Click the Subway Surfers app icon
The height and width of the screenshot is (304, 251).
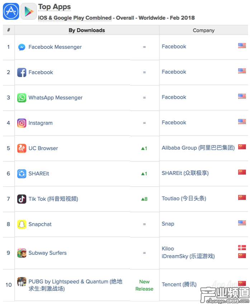(x=22, y=253)
